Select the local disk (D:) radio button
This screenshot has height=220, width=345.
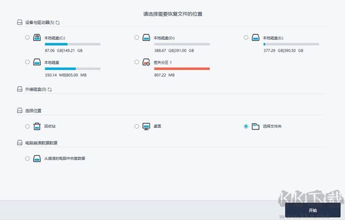[x=137, y=37]
